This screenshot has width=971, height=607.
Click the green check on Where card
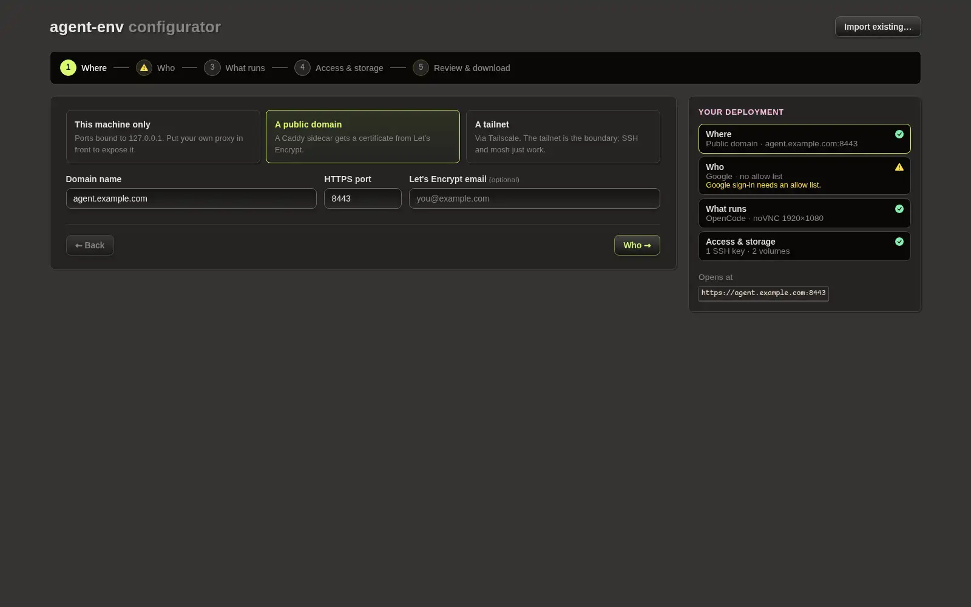(x=899, y=134)
